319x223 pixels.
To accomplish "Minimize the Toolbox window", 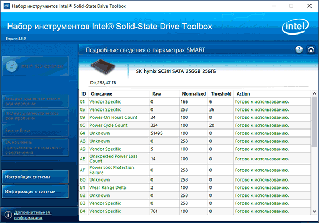I will pyautogui.click(x=274, y=6).
